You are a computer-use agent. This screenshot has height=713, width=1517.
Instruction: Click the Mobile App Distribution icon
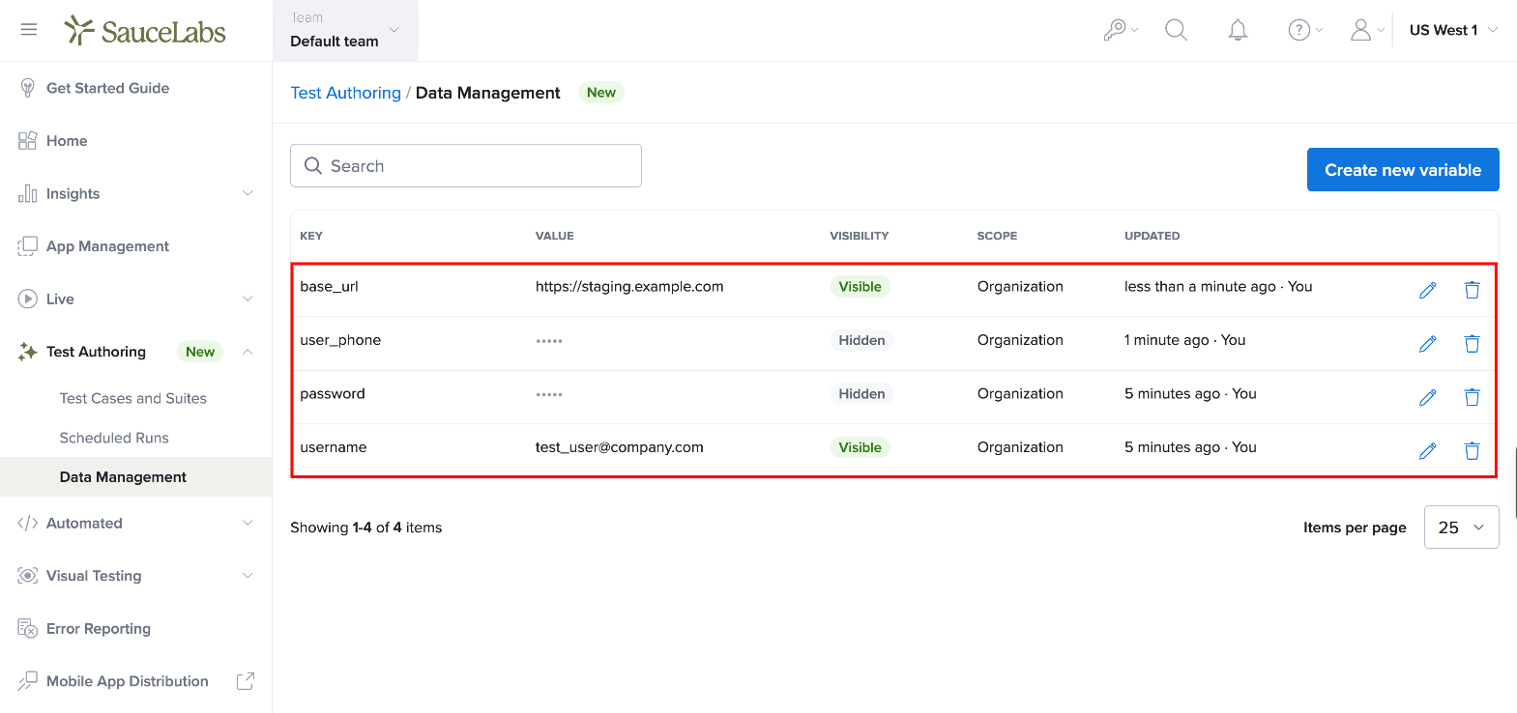pos(27,681)
